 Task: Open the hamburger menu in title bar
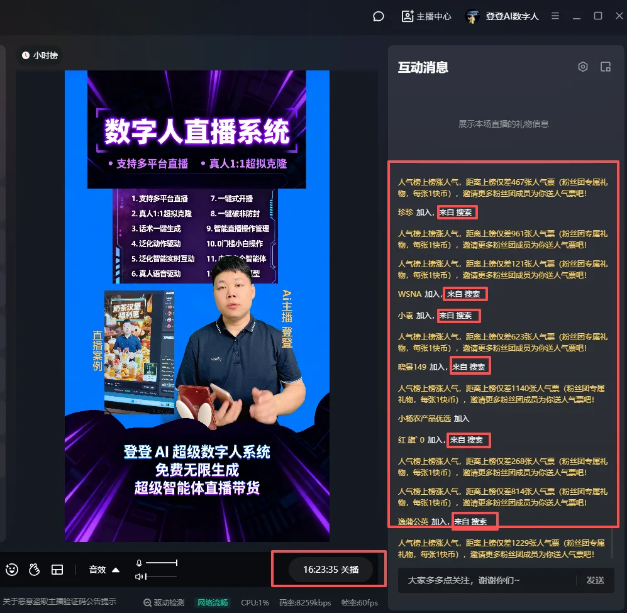pos(555,16)
